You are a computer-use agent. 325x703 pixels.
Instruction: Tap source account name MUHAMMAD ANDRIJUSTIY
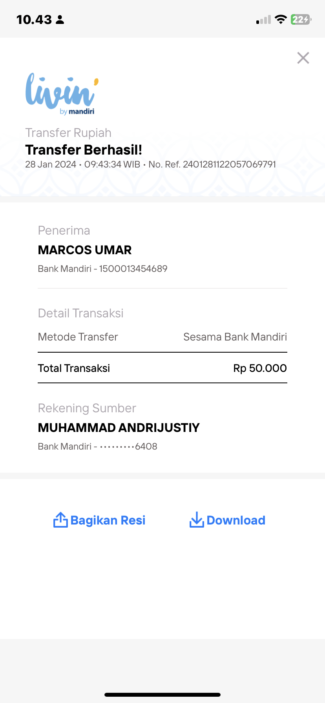119,428
